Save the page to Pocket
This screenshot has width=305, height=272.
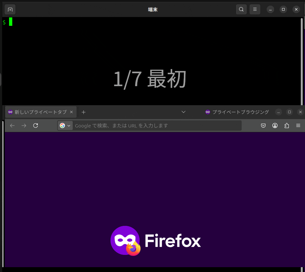[263, 126]
